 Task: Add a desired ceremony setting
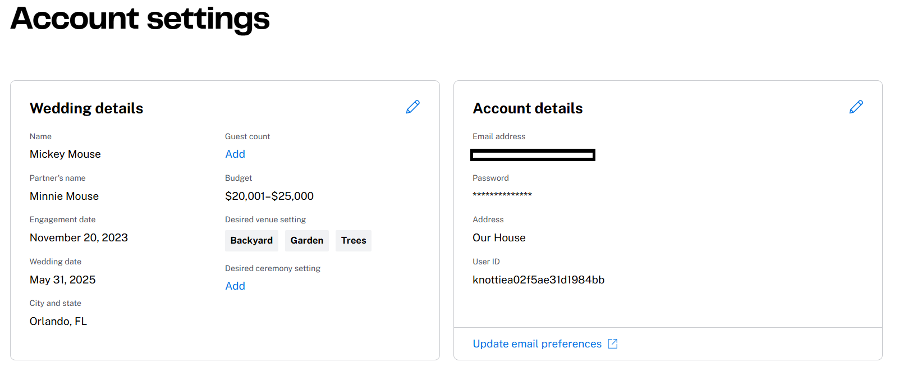click(x=235, y=286)
